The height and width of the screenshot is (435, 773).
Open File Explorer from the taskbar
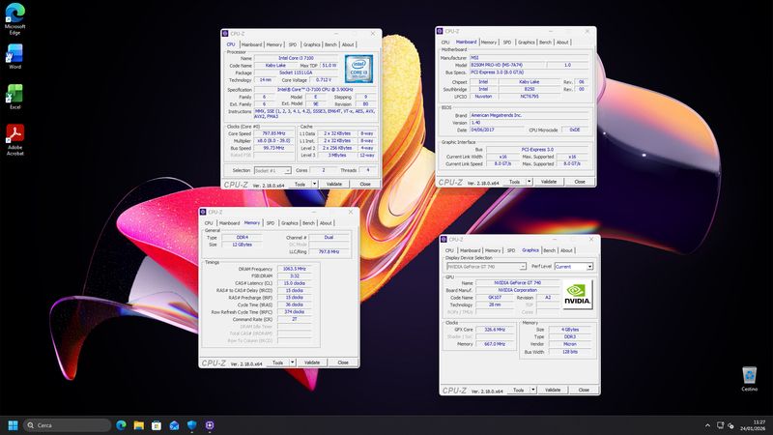tap(138, 425)
